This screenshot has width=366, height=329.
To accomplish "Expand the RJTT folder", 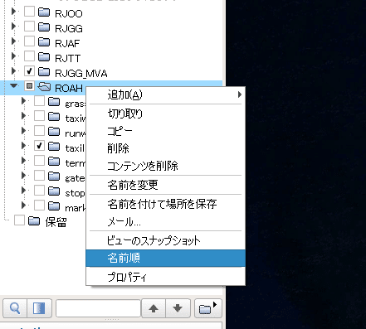I will coord(13,56).
